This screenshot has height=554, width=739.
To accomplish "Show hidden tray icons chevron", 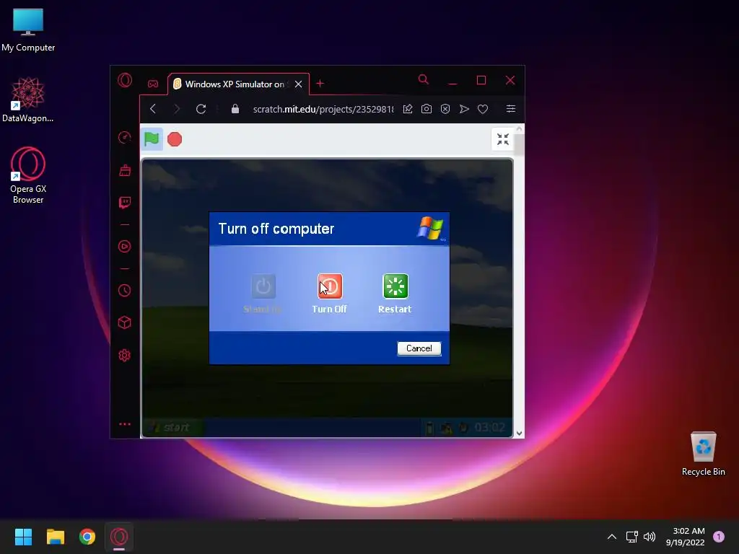I will pos(612,537).
